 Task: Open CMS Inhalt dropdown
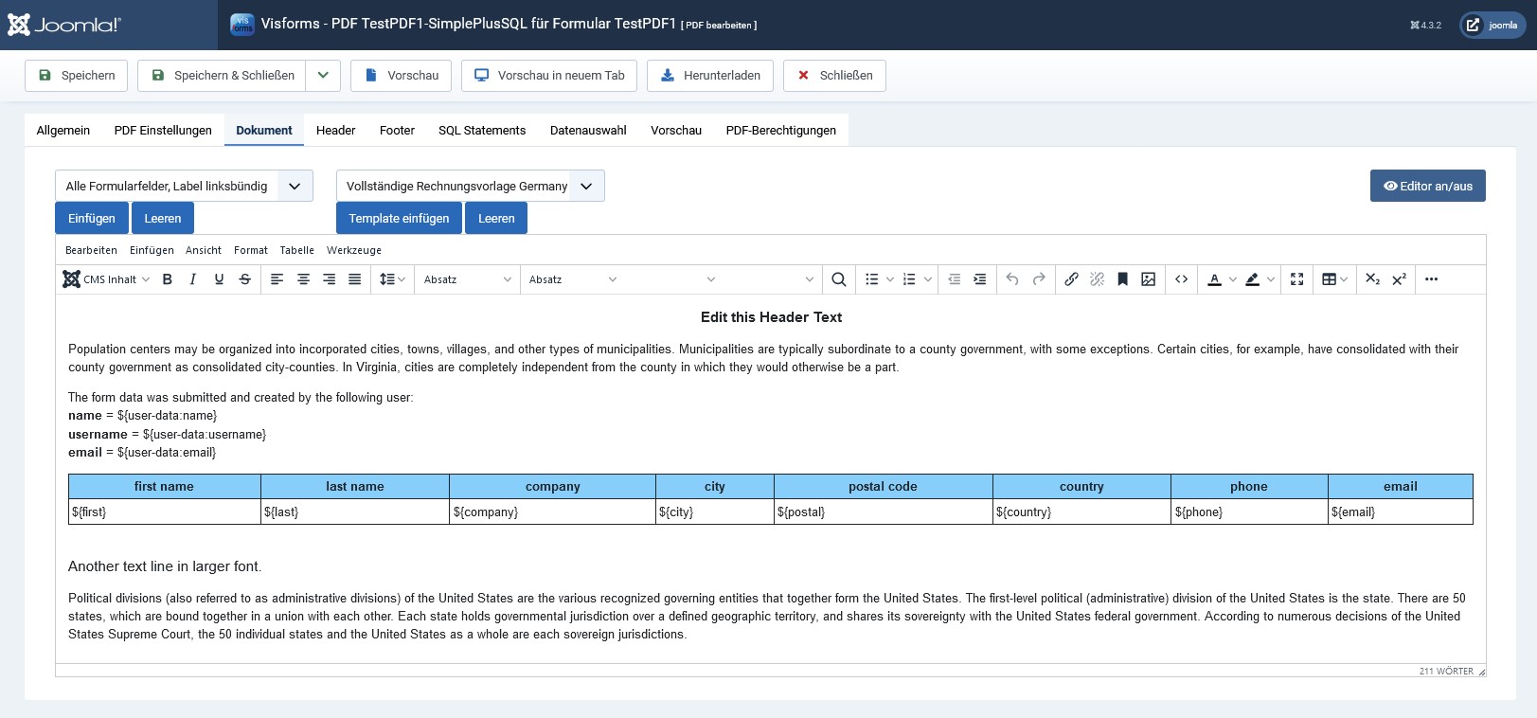(106, 279)
